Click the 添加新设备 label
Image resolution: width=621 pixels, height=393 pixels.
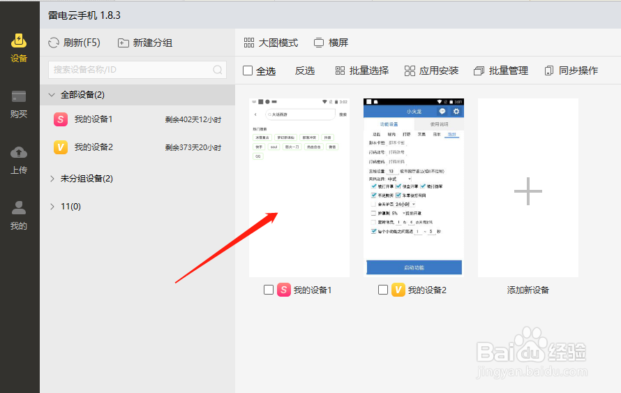pyautogui.click(x=528, y=290)
